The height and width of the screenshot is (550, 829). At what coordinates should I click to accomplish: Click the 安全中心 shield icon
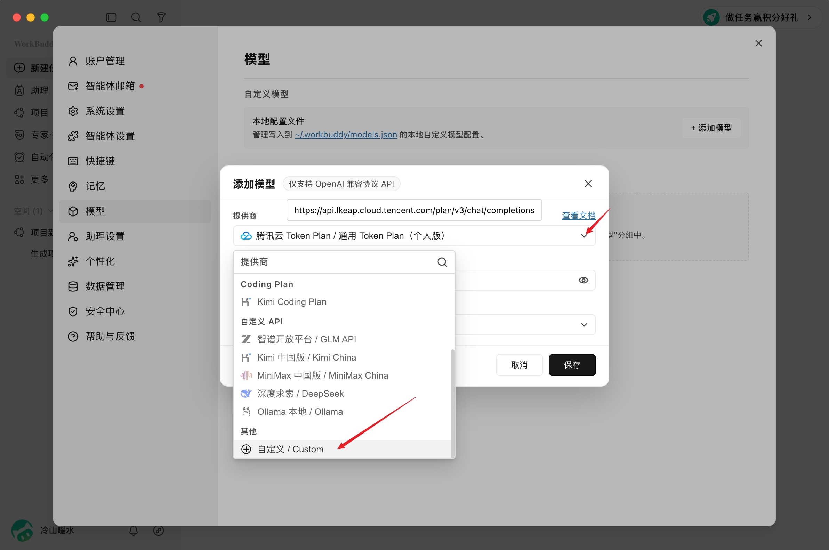73,312
